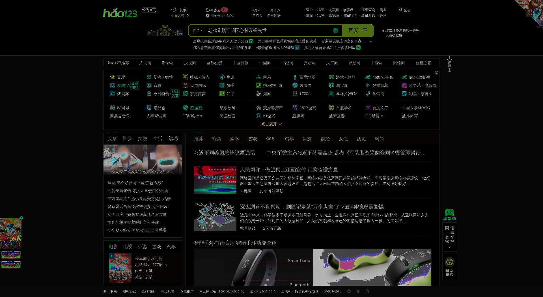Viewport: 543px width, 297px height.
Task: Open 12306 railway icon
Action: point(295,93)
